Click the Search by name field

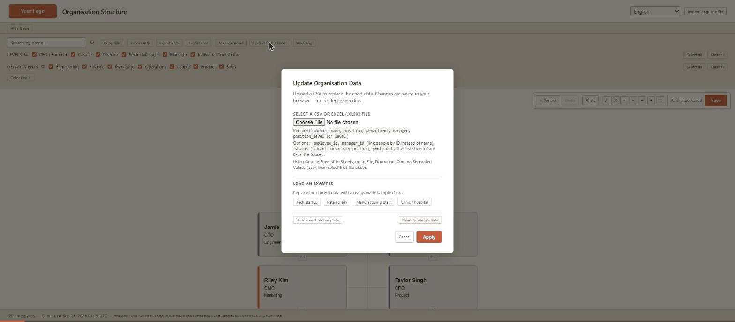tap(46, 43)
